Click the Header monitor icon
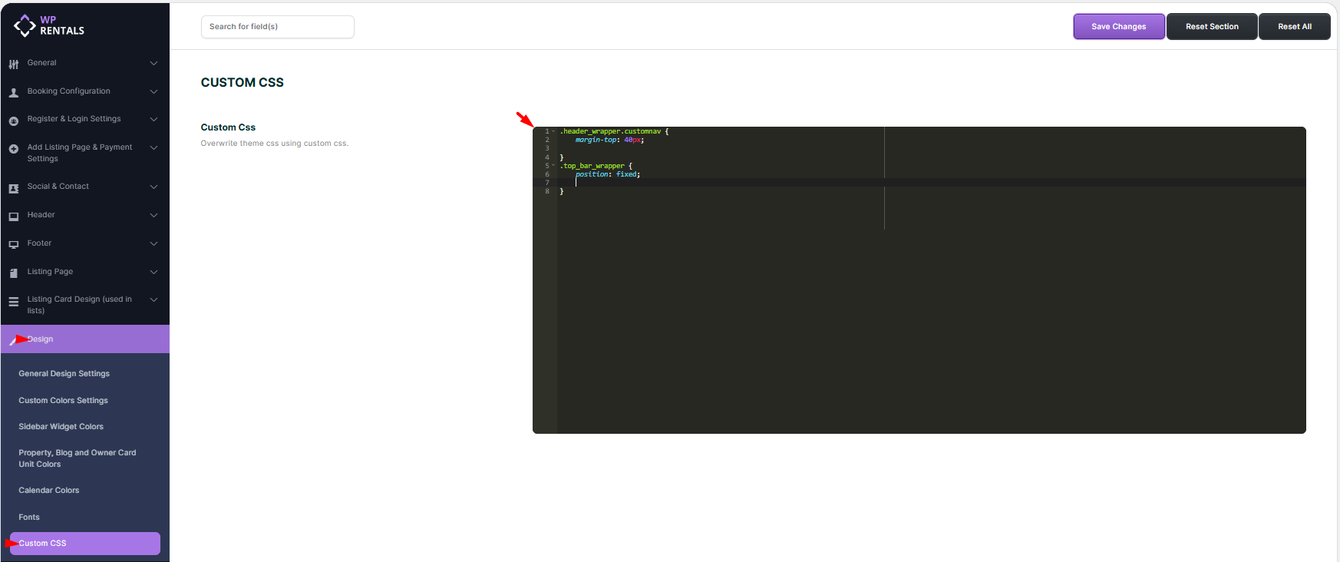The width and height of the screenshot is (1340, 562). pos(14,217)
